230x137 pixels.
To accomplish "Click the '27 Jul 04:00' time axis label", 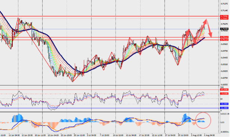I will pyautogui.click(x=170, y=135).
